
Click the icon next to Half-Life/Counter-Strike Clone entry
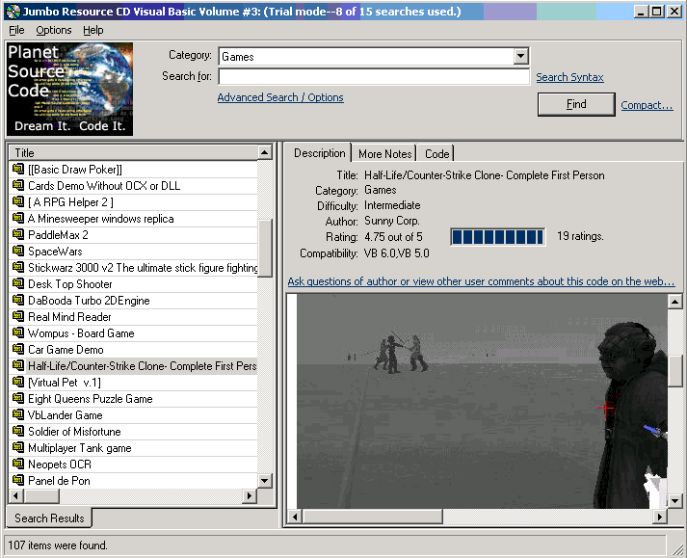coord(18,365)
